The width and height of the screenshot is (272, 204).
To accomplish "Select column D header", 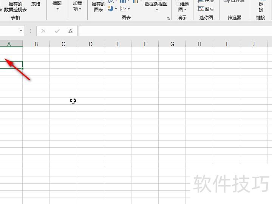I will pos(91,44).
